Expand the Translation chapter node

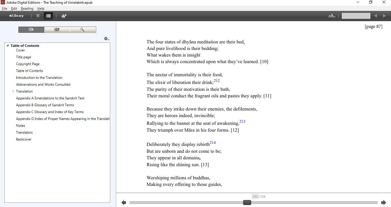tap(13, 91)
